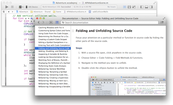Click the magnifier search options icon

click(63, 22)
